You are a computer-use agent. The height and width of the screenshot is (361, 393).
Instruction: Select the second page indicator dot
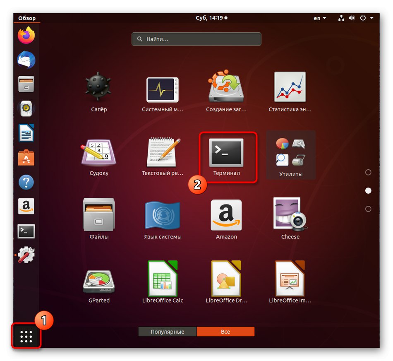[x=368, y=191]
